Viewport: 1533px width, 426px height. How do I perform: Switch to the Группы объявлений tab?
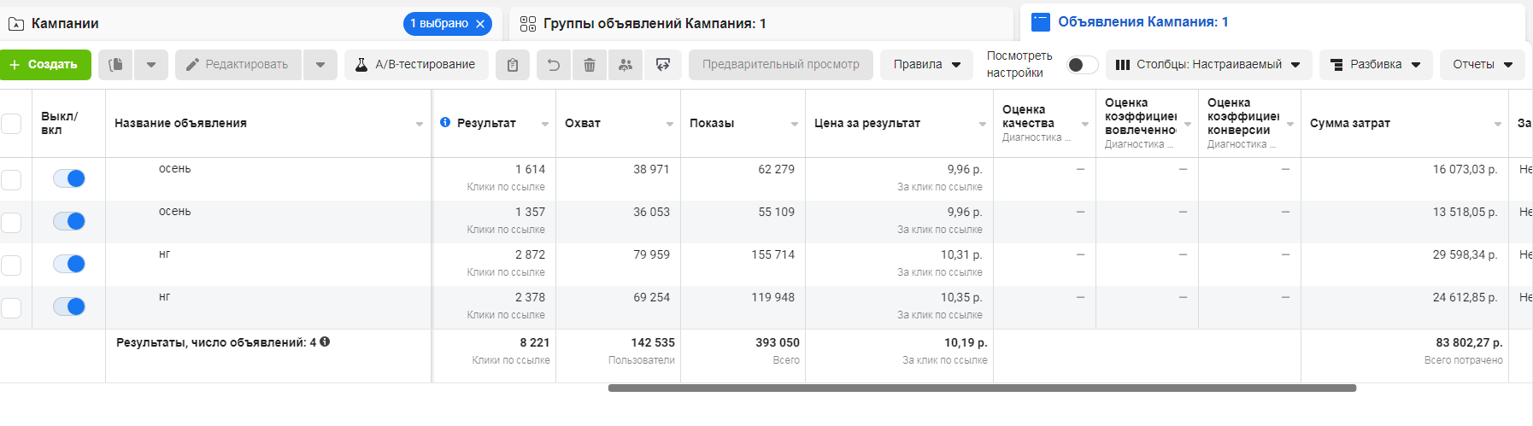[655, 23]
